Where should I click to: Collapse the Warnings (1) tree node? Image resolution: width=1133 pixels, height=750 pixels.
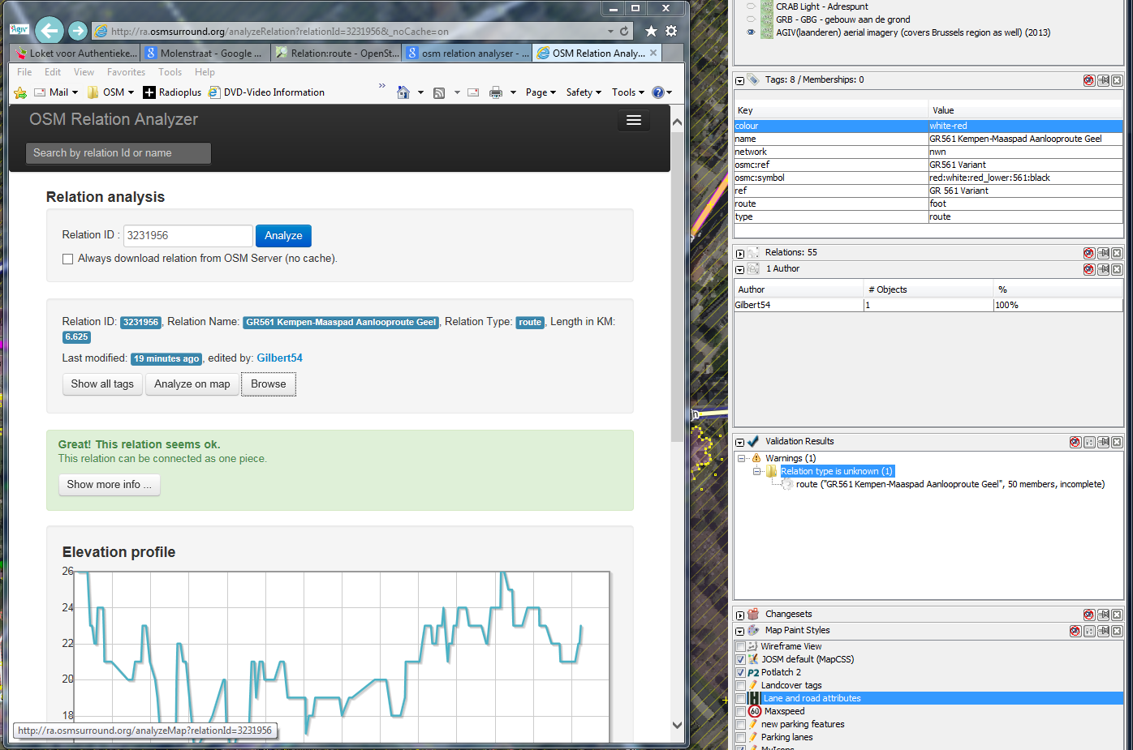(741, 458)
